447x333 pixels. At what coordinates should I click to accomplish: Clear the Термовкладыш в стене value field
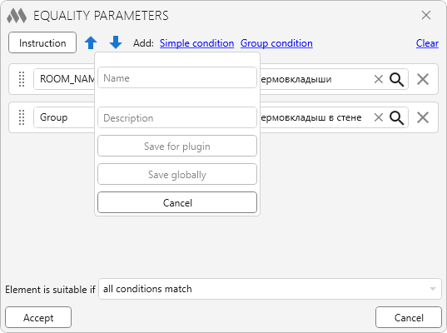click(x=378, y=117)
